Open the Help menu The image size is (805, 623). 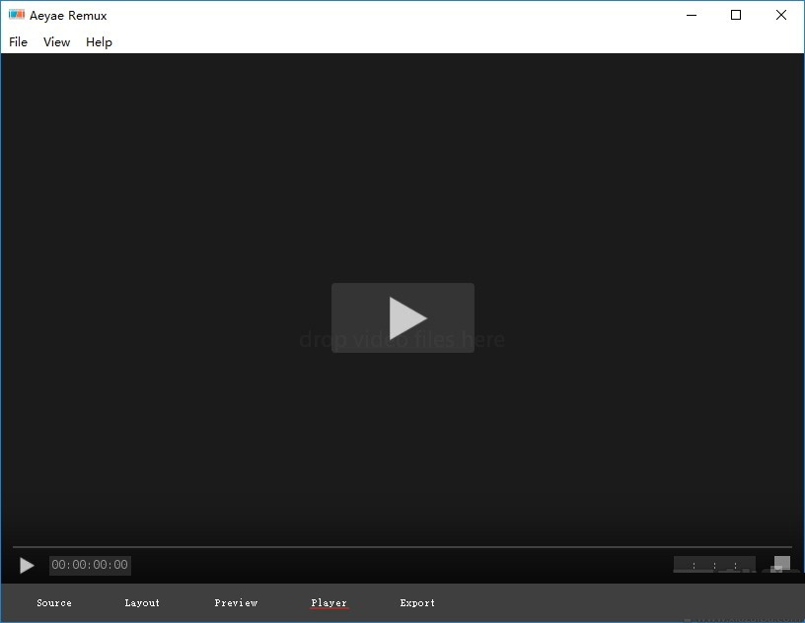point(99,42)
